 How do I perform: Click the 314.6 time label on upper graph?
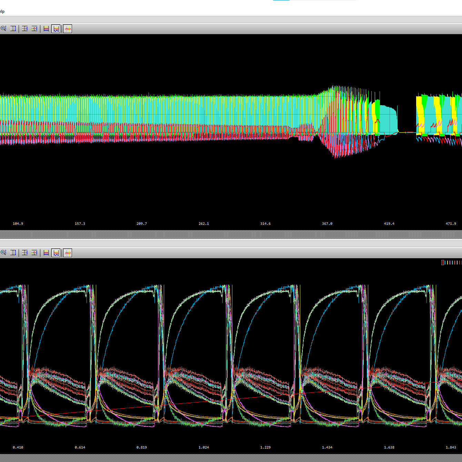pyautogui.click(x=265, y=223)
